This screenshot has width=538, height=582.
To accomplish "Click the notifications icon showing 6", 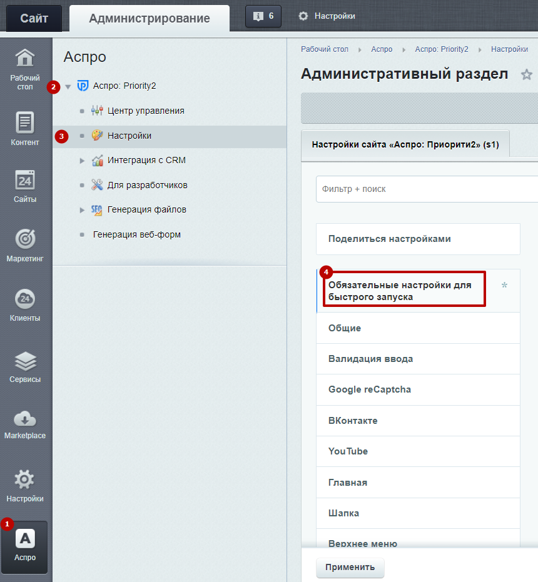I will point(263,16).
